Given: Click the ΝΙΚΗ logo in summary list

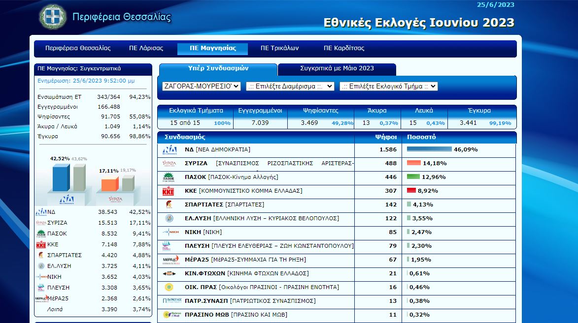Looking at the screenshot, I should click(41, 277).
